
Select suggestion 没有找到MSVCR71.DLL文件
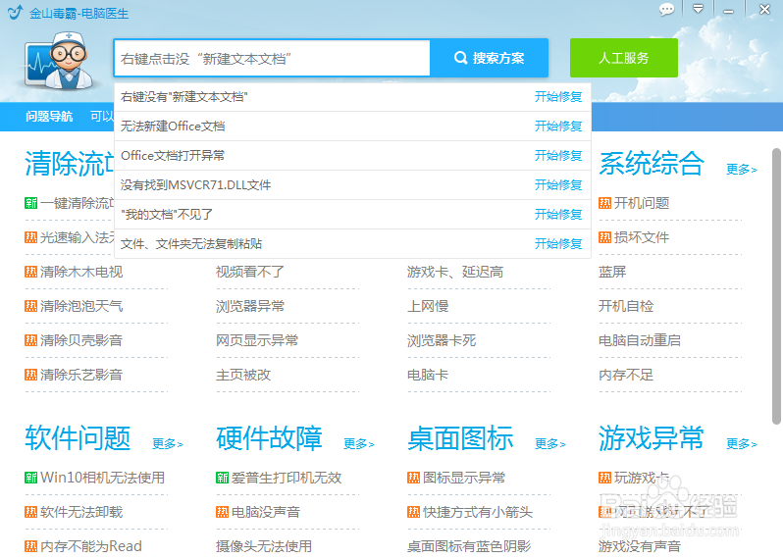[196, 185]
